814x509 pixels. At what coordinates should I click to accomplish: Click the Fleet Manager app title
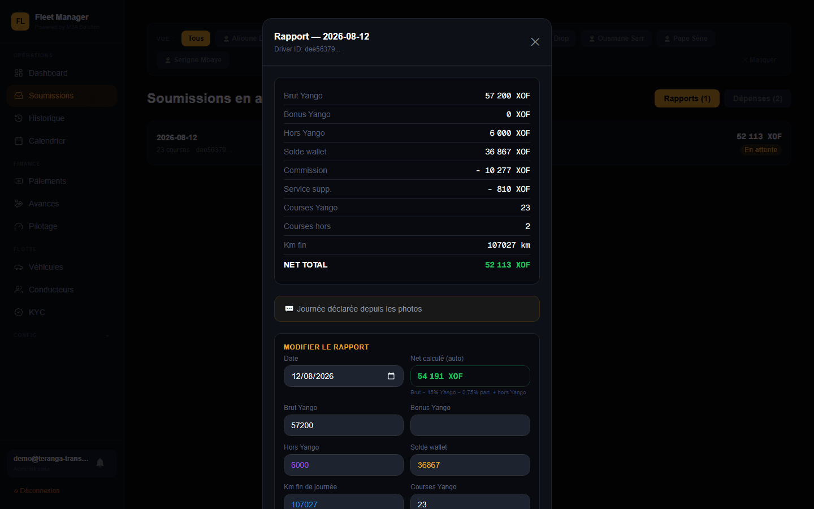tap(62, 17)
